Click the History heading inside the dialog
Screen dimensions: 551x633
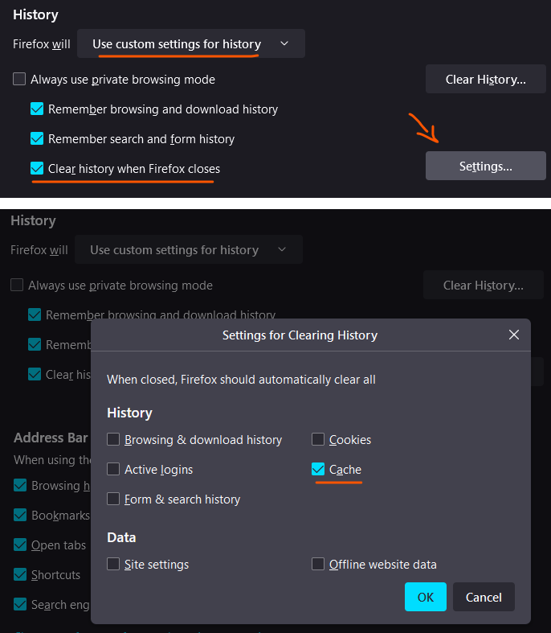(x=129, y=413)
